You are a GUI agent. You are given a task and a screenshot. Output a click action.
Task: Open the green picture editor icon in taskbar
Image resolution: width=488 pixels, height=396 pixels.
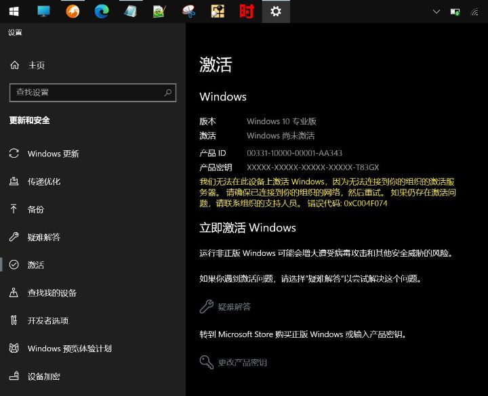[159, 12]
